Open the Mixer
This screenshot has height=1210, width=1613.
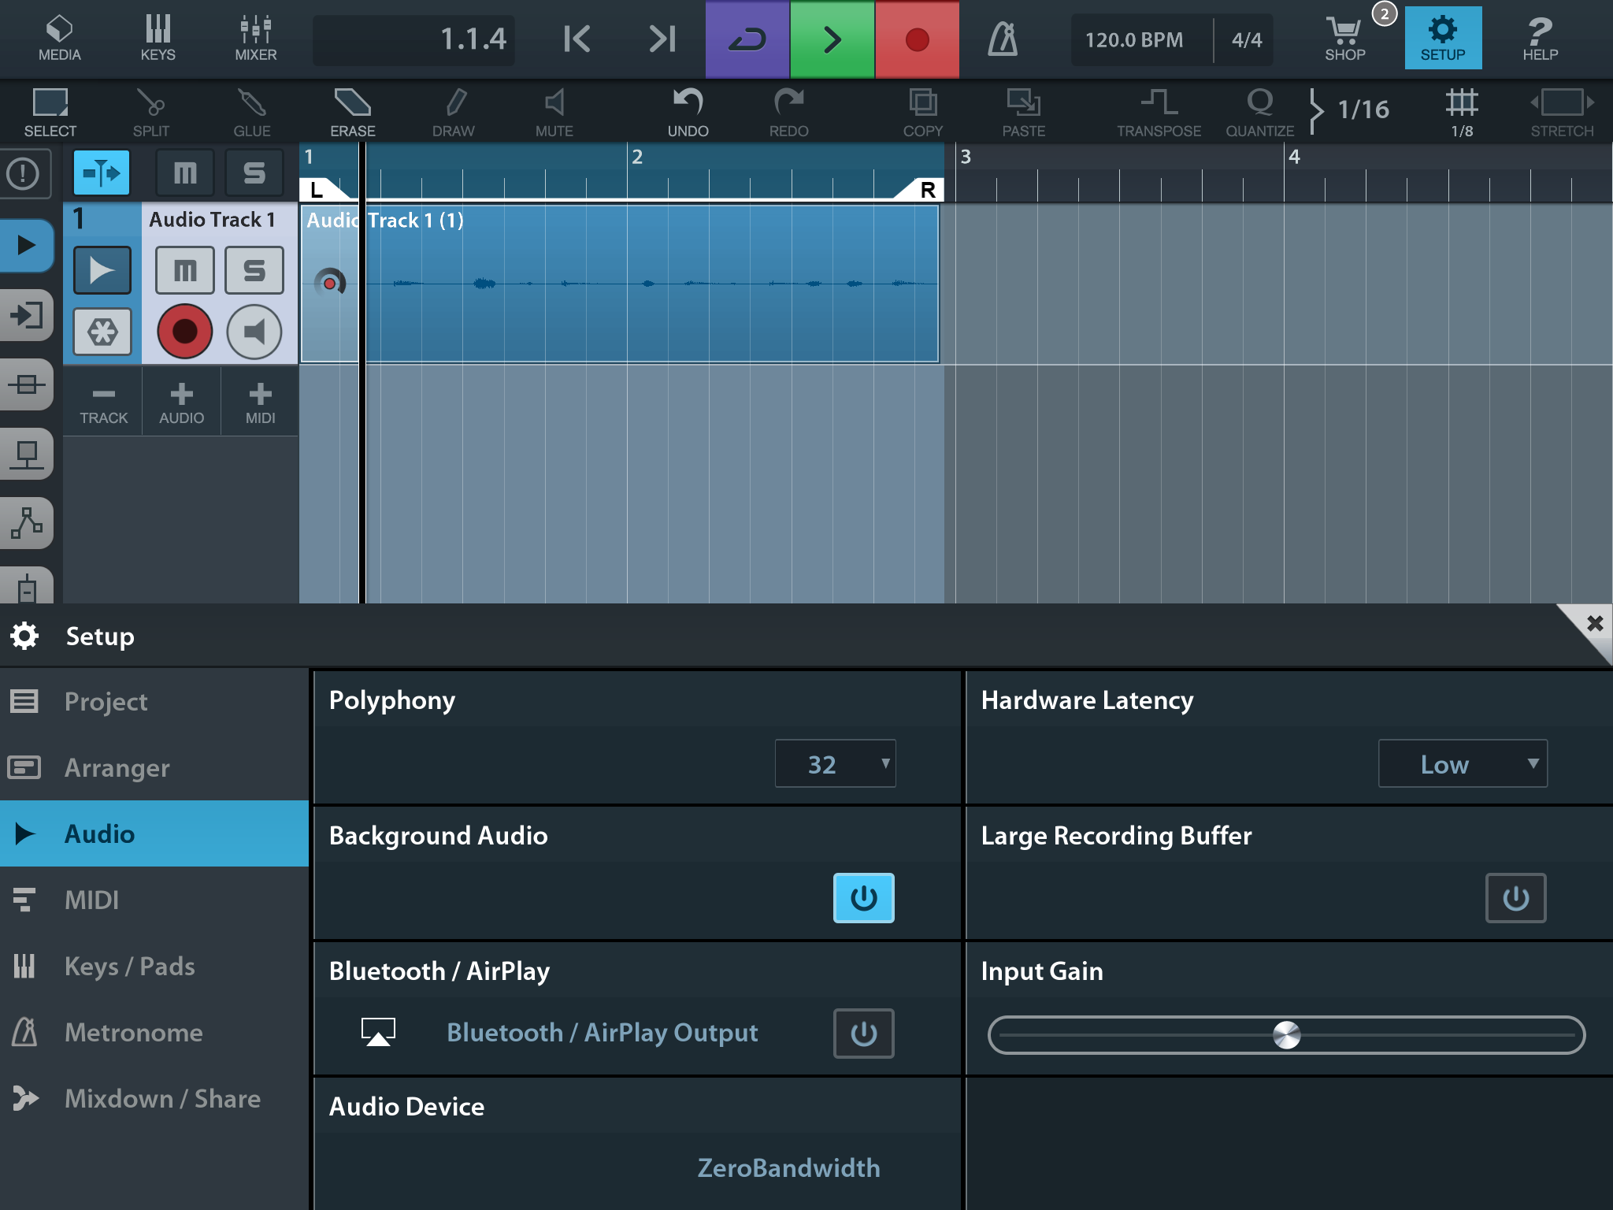[256, 38]
